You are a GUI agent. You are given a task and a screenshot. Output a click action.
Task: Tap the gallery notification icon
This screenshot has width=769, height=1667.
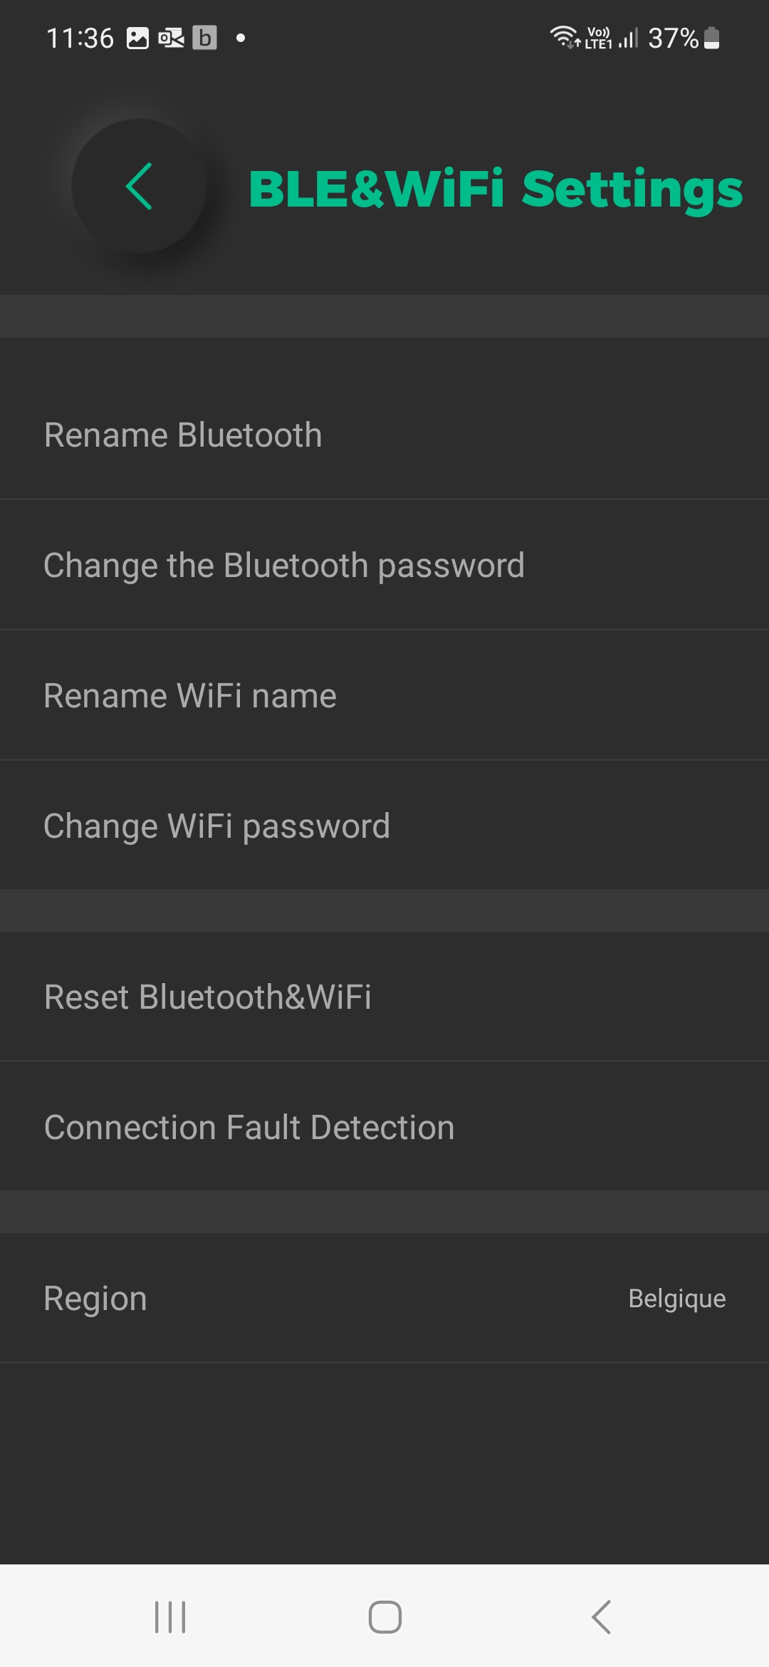[137, 38]
